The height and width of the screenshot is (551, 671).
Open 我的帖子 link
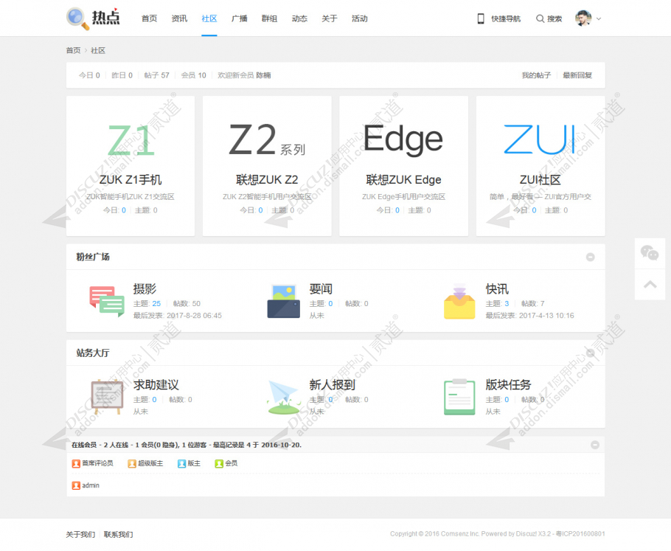(x=536, y=75)
